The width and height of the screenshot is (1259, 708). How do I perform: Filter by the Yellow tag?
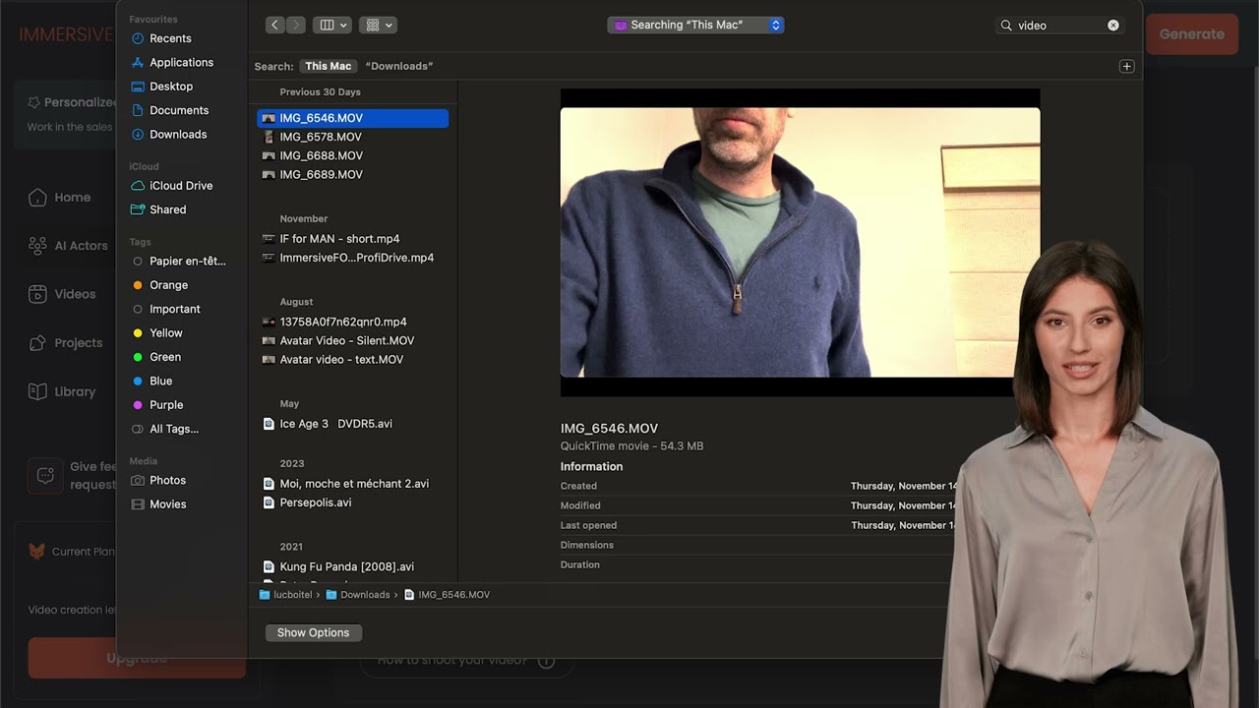pyautogui.click(x=157, y=332)
